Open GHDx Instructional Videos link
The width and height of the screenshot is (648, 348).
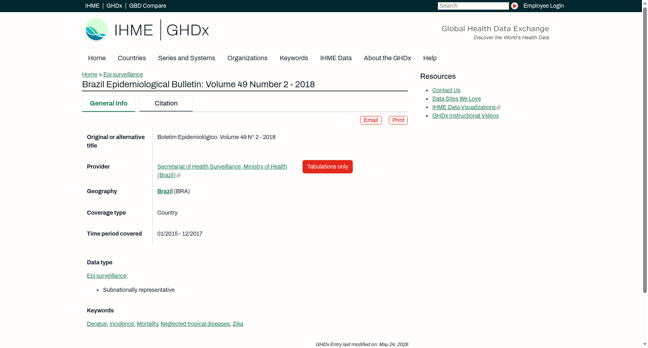tap(466, 116)
